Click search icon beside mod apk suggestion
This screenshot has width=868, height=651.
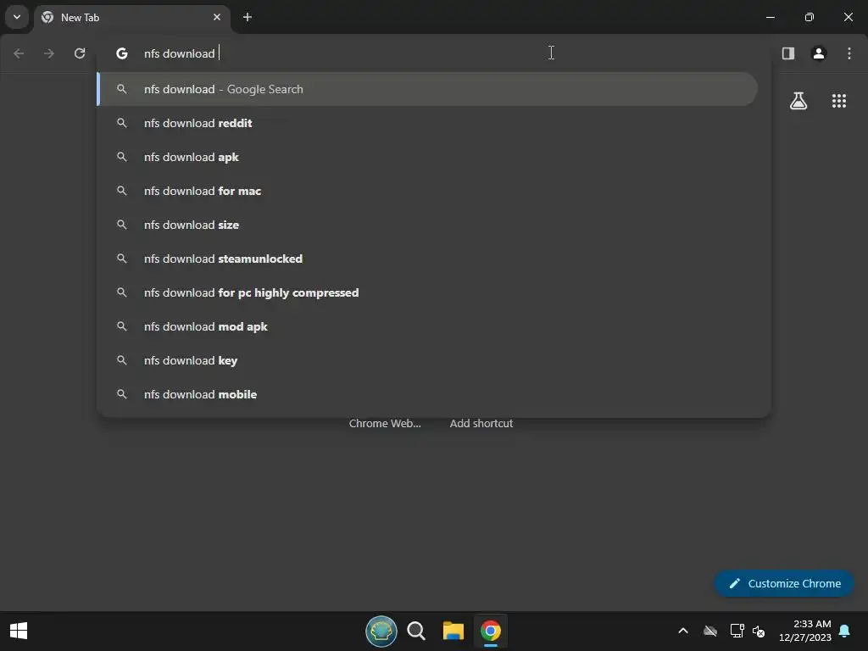[x=122, y=326]
